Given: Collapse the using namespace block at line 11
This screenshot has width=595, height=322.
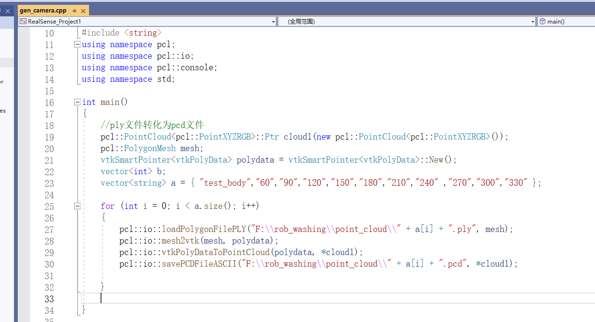Looking at the screenshot, I should tap(77, 44).
